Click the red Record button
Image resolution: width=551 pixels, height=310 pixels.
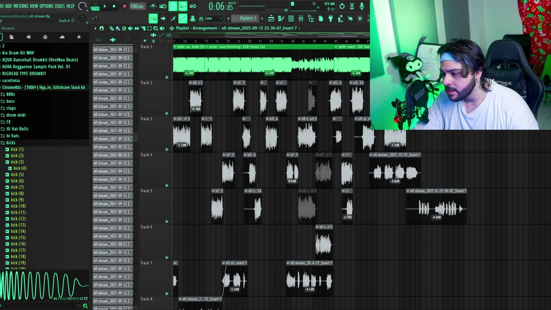(124, 6)
